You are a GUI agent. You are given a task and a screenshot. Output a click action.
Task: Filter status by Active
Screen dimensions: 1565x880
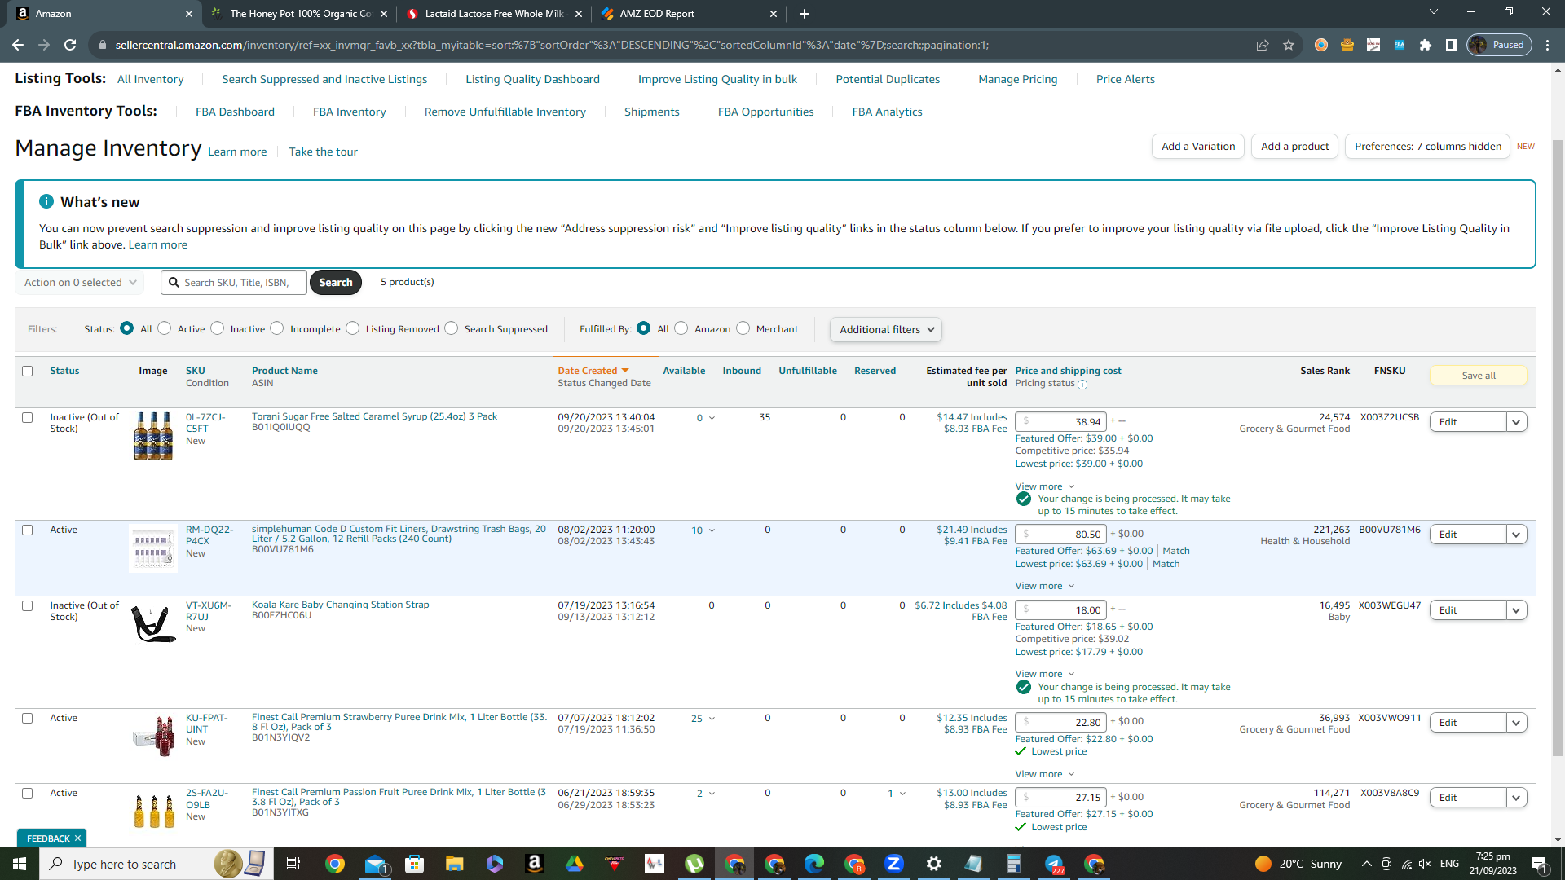pyautogui.click(x=165, y=328)
